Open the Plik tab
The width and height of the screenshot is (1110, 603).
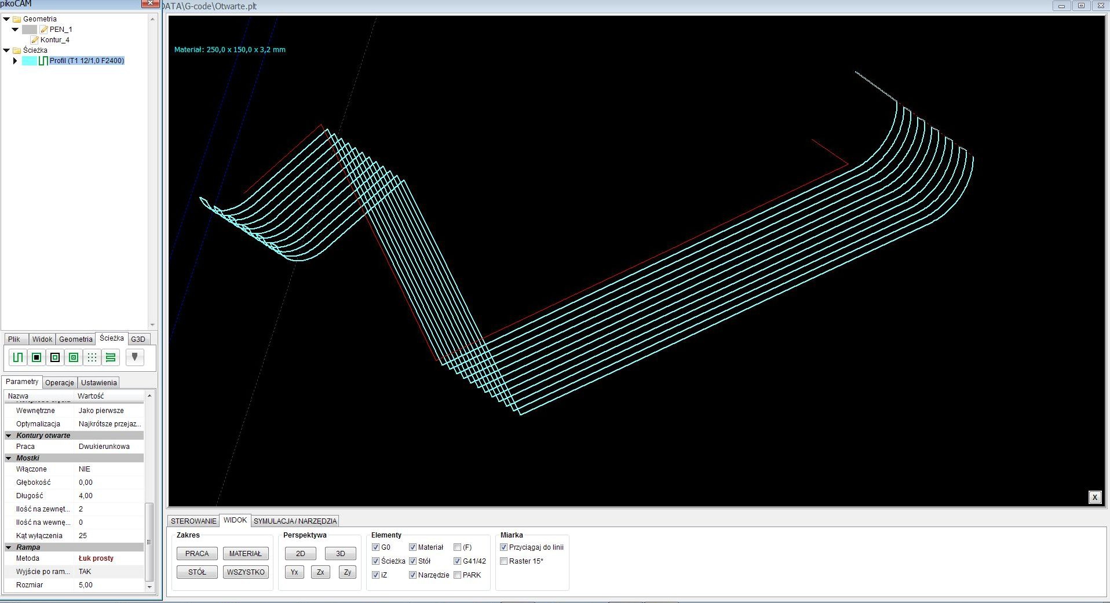click(14, 339)
